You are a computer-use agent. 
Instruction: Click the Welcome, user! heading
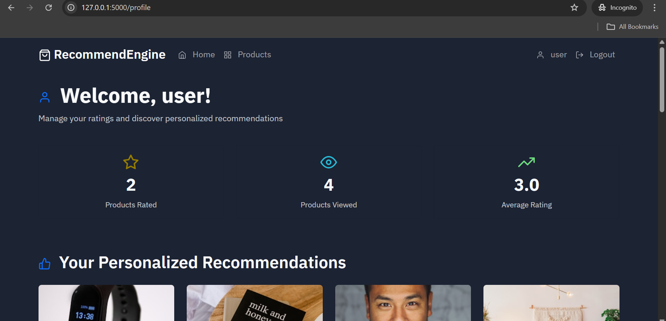[x=135, y=96]
